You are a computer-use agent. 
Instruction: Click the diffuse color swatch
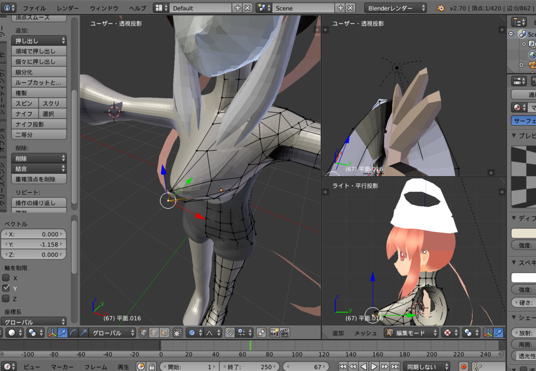(524, 233)
